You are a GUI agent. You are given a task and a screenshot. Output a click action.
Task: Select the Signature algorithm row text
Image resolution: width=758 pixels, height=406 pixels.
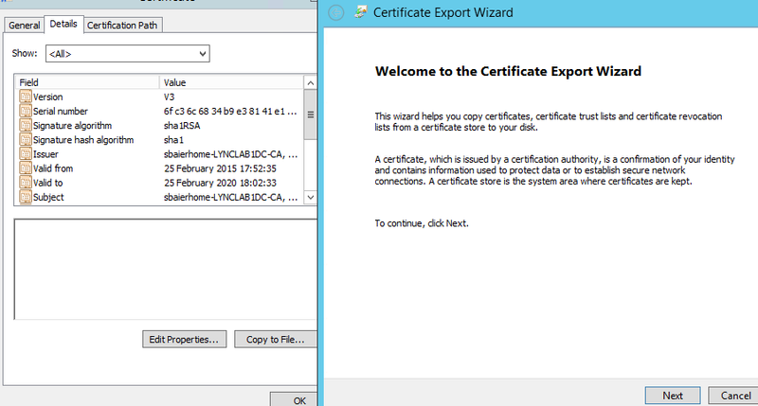73,126
